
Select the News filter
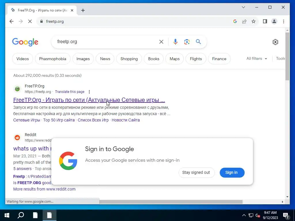pyautogui.click(x=105, y=59)
